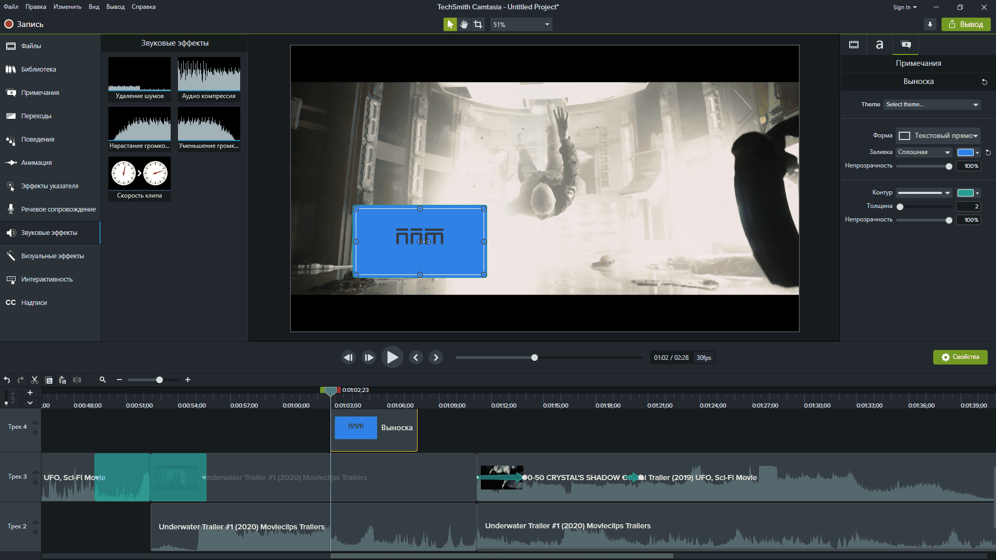This screenshot has width=996, height=560.
Task: Open the Вид menu
Action: [94, 7]
